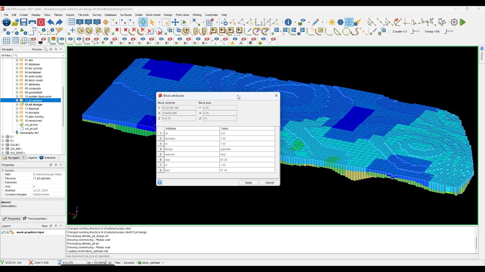Select the vol_pit.pdf file
Viewport: 485px width, 272px height.
pyautogui.click(x=31, y=129)
